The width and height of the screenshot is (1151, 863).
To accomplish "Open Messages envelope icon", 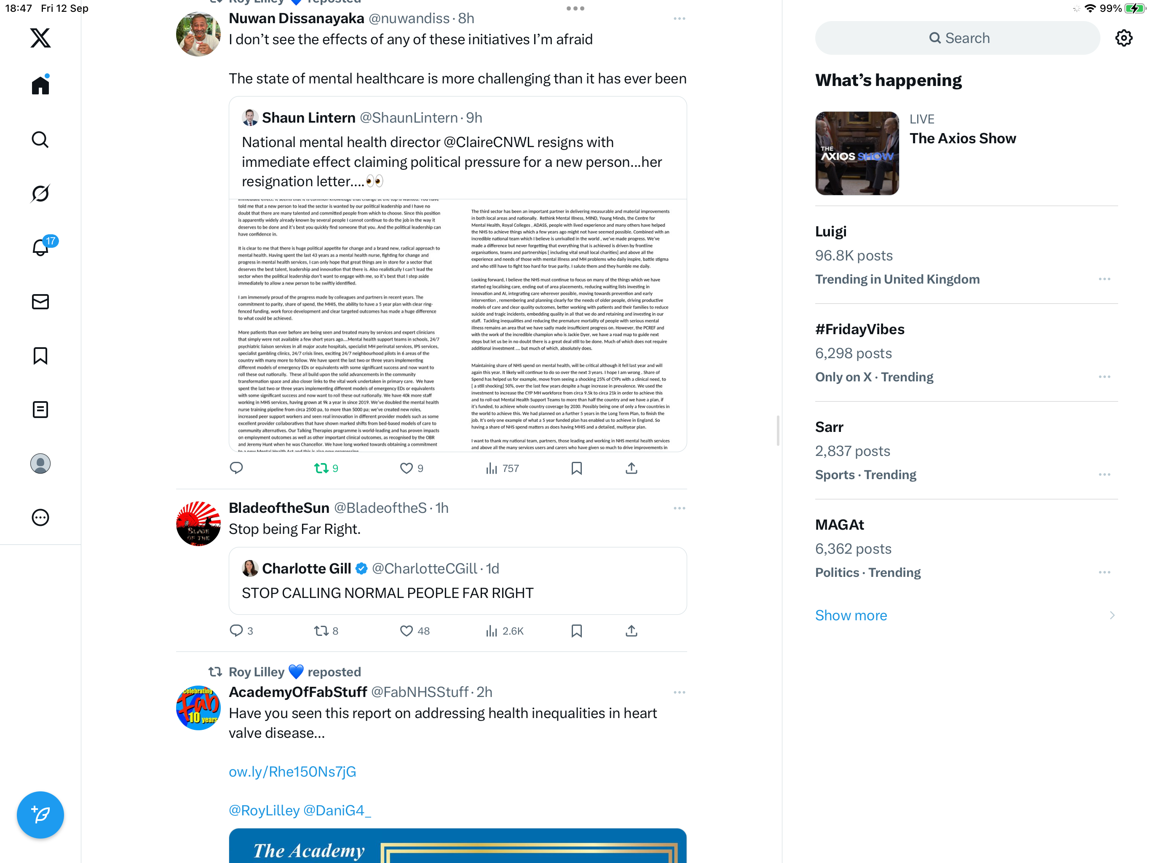I will [x=40, y=301].
